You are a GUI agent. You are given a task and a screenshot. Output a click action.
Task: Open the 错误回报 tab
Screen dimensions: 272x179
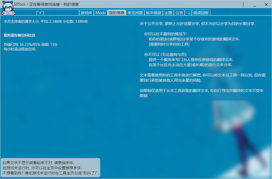(x=201, y=13)
